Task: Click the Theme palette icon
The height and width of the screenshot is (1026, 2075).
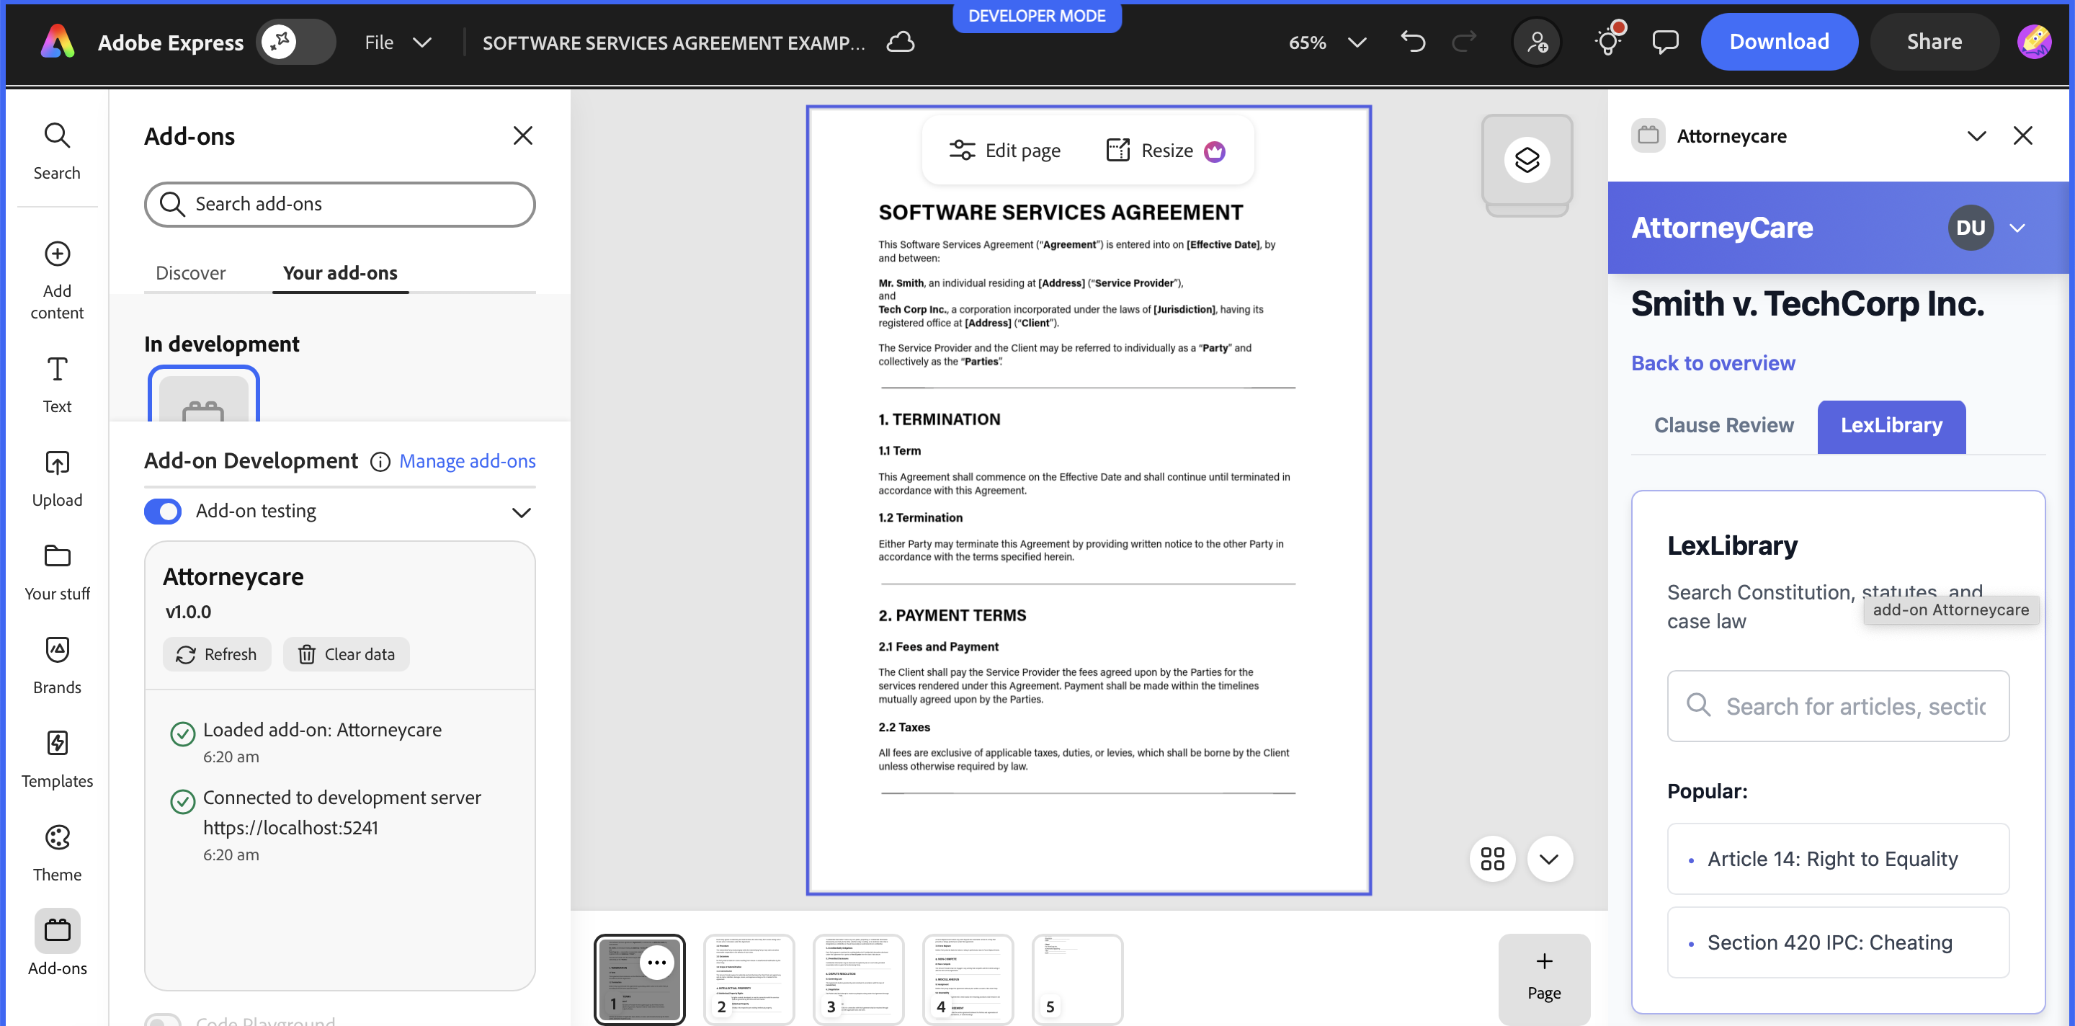Action: coord(57,837)
